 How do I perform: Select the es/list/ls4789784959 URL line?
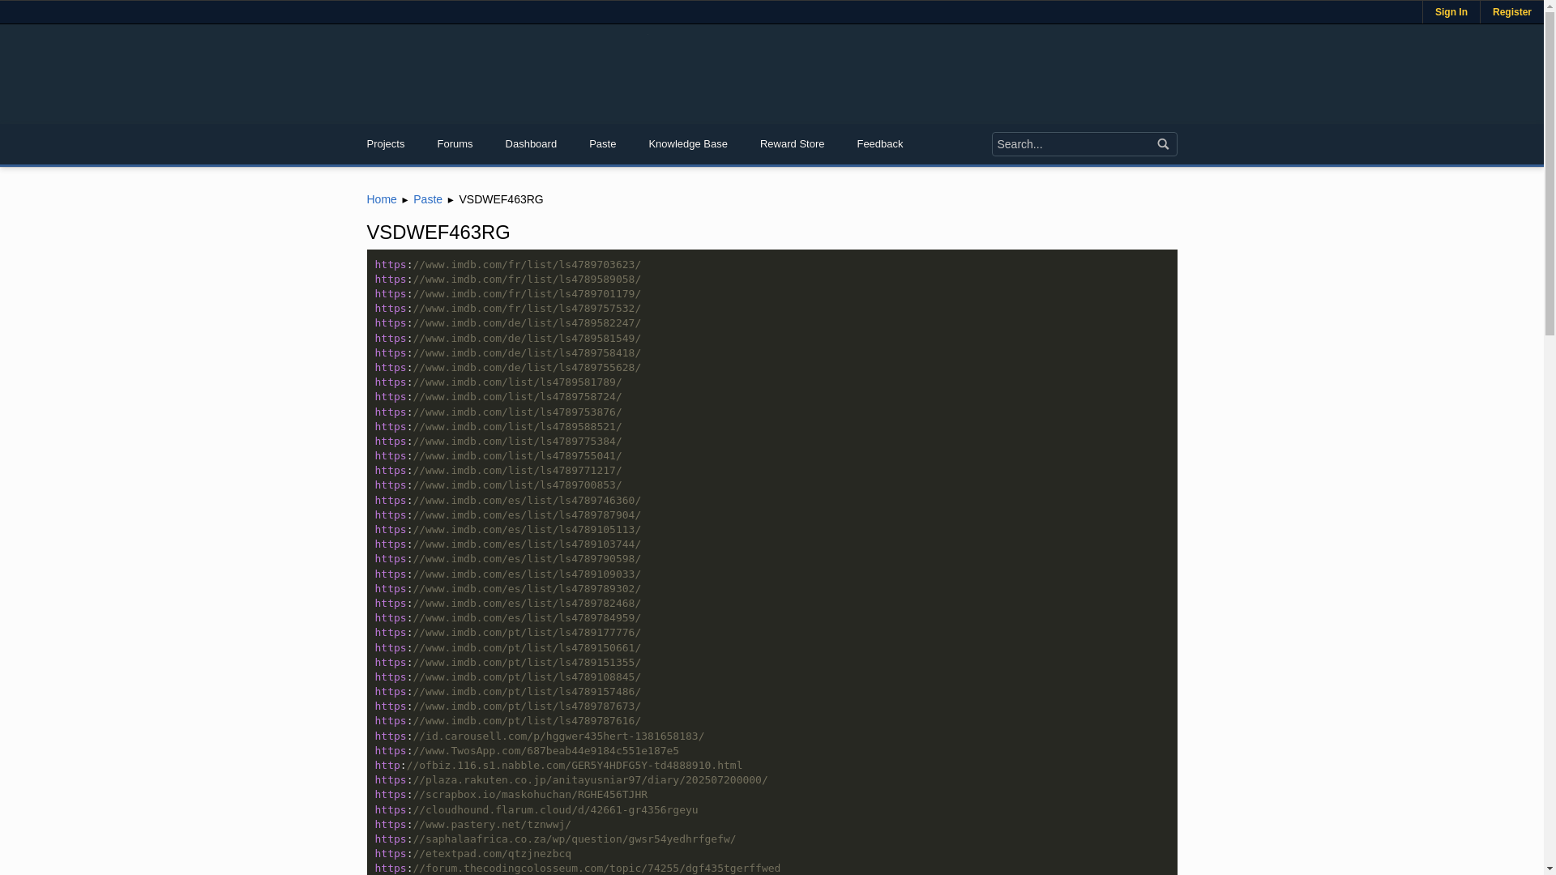point(507,618)
